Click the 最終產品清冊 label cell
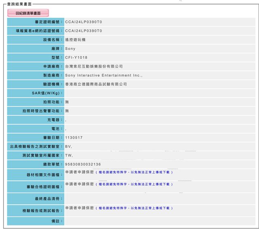The width and height of the screenshot is (259, 229). coord(36,199)
